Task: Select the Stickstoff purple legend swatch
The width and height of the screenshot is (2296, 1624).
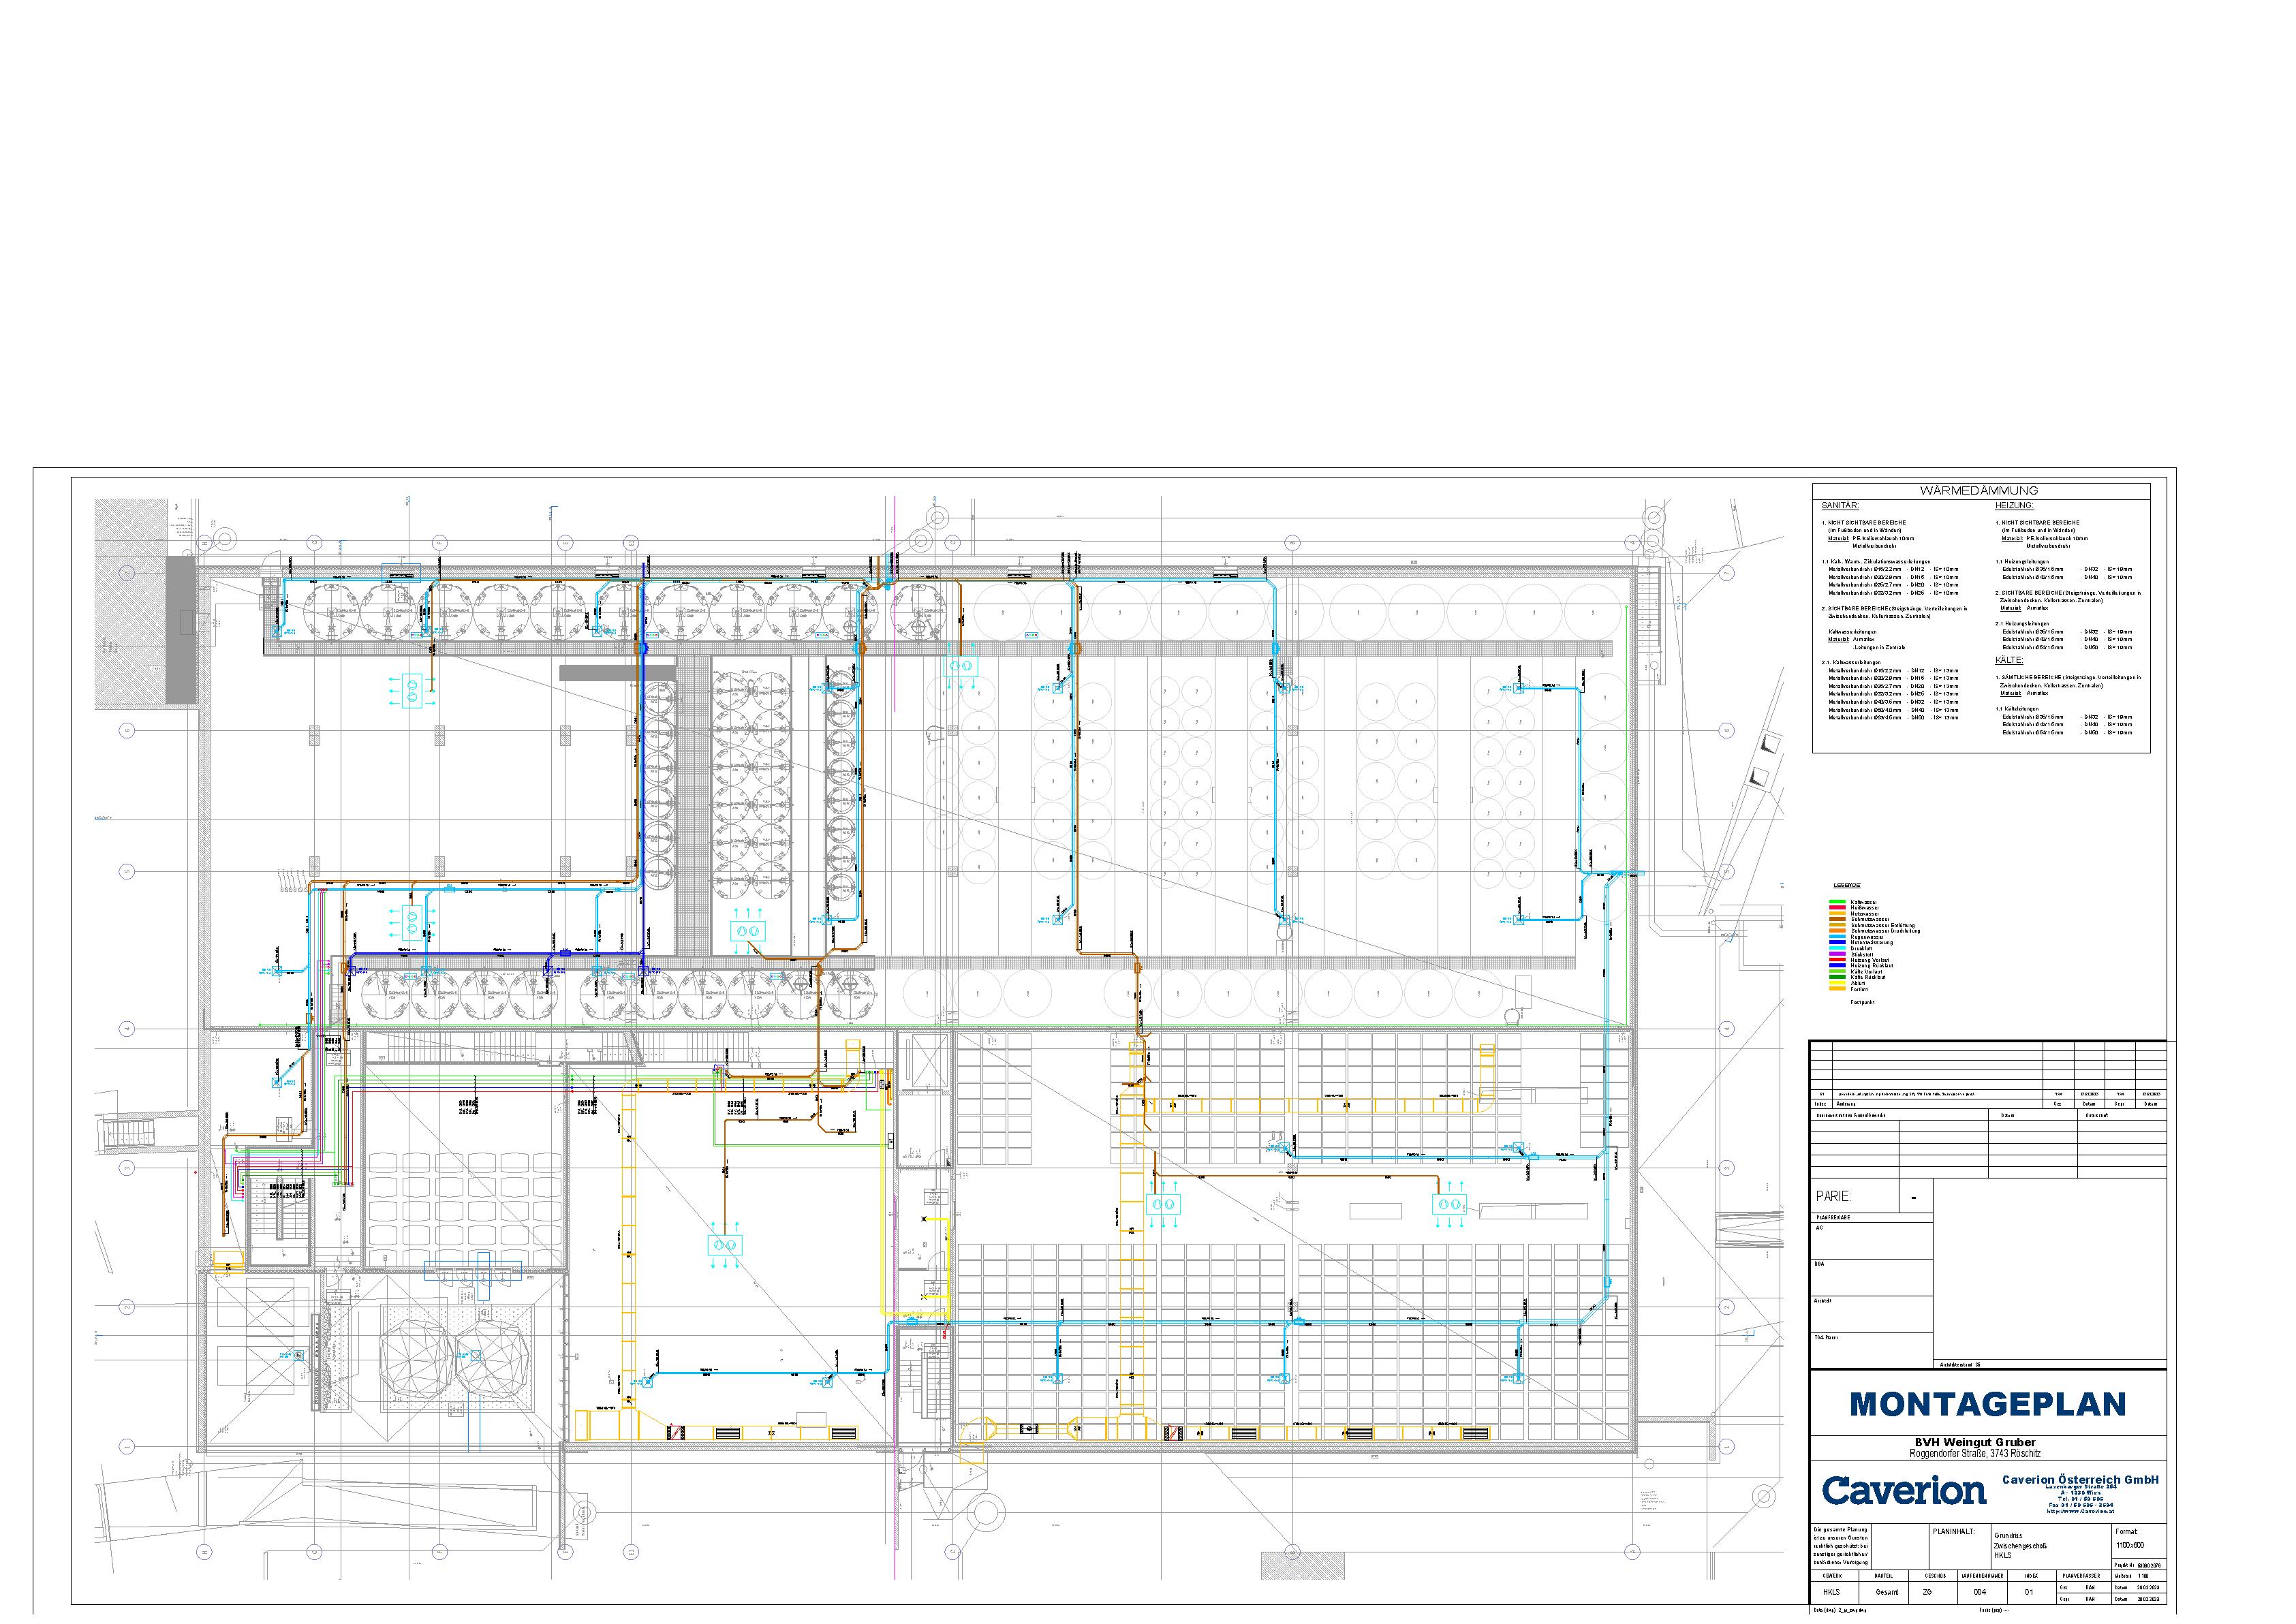Action: point(1838,954)
